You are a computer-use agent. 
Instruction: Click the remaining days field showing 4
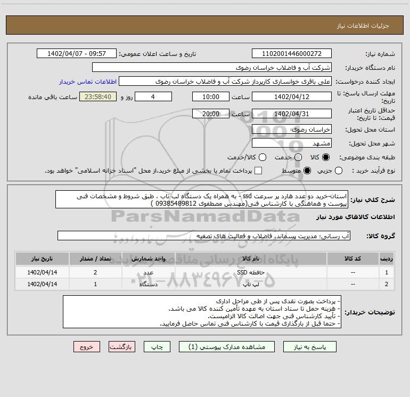(x=153, y=97)
